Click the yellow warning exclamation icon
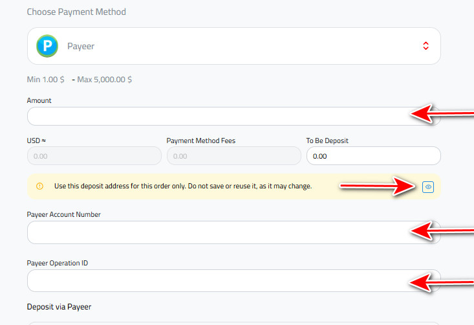 [39, 186]
